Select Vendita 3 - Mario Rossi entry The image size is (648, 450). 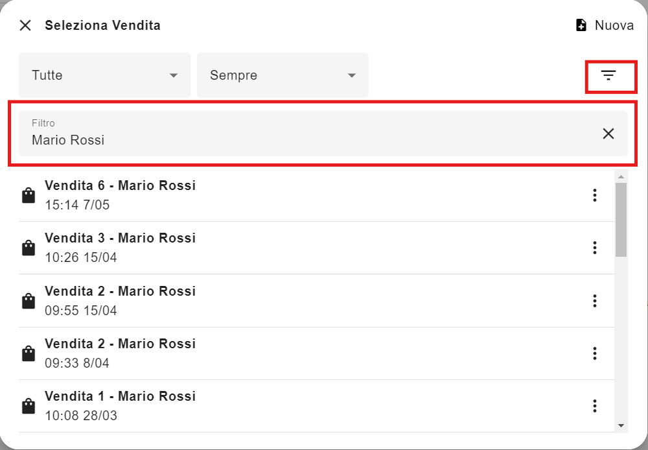point(316,248)
